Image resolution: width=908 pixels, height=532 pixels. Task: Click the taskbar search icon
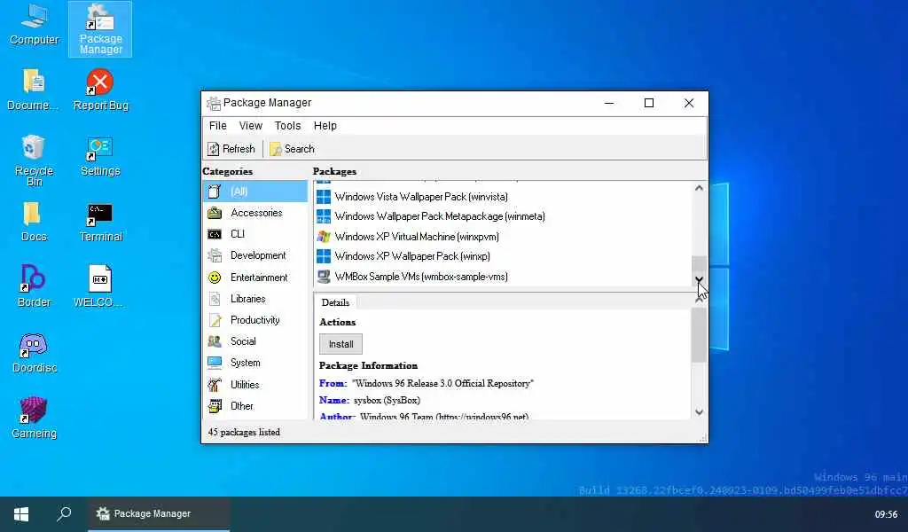tap(64, 513)
